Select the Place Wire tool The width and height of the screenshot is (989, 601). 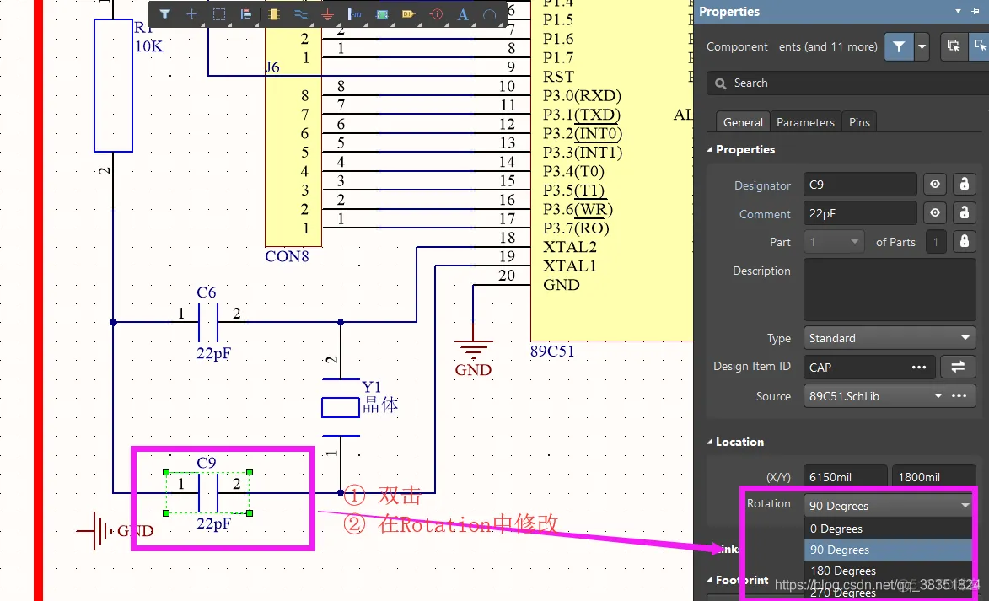(301, 13)
